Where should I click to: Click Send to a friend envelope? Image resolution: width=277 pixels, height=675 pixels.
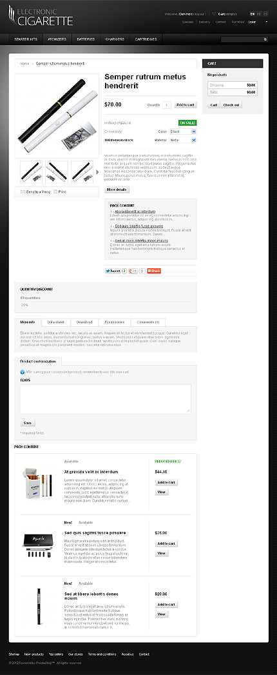23,191
